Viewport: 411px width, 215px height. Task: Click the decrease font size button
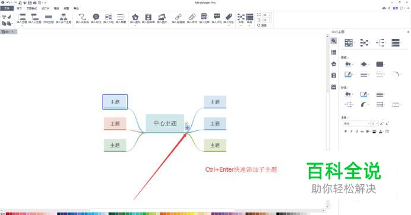click(387, 124)
